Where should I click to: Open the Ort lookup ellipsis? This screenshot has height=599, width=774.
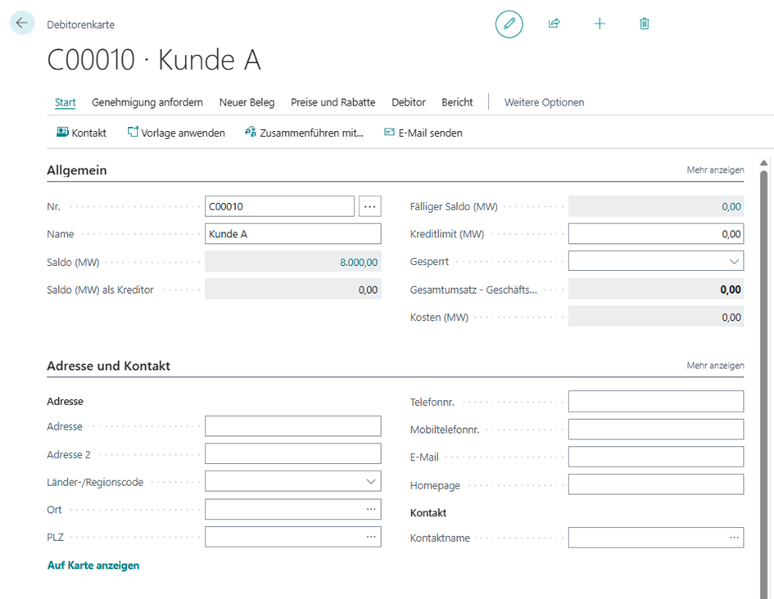click(x=371, y=510)
